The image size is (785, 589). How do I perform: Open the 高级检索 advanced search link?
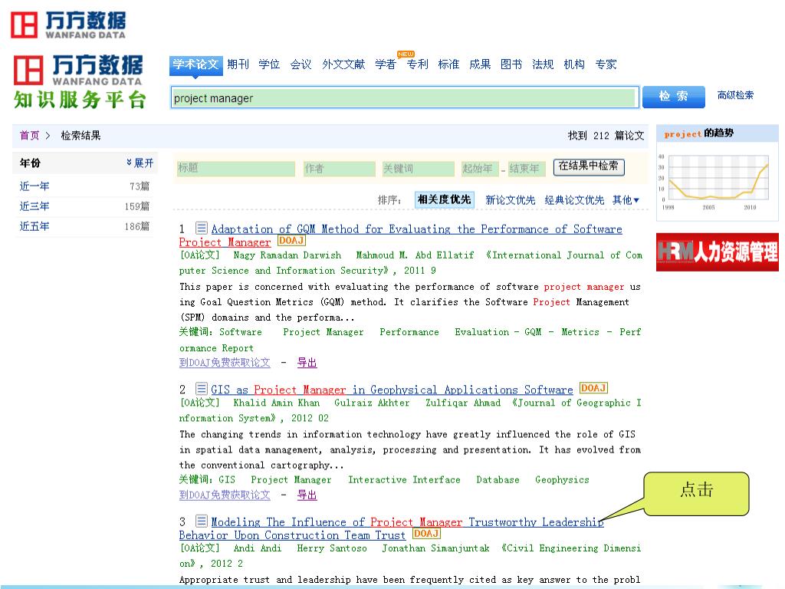click(x=735, y=95)
